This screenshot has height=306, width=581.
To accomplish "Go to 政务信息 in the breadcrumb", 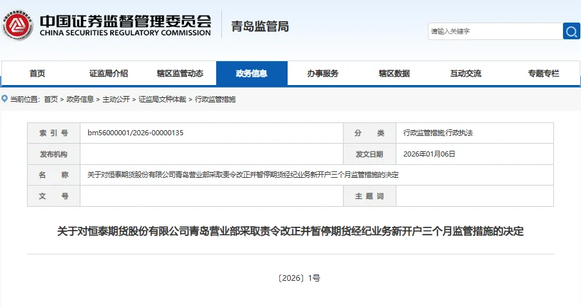I will coord(80,99).
